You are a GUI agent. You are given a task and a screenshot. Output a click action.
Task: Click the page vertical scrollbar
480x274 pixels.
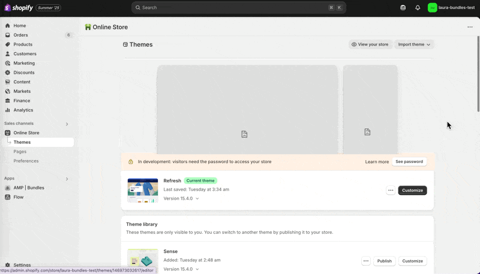[x=478, y=74]
